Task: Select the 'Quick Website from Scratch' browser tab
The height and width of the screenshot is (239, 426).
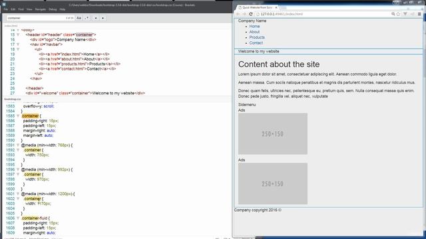Action: pyautogui.click(x=257, y=7)
